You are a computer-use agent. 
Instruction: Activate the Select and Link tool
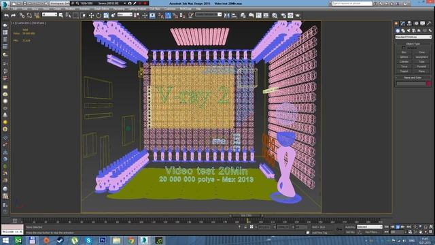point(22,16)
